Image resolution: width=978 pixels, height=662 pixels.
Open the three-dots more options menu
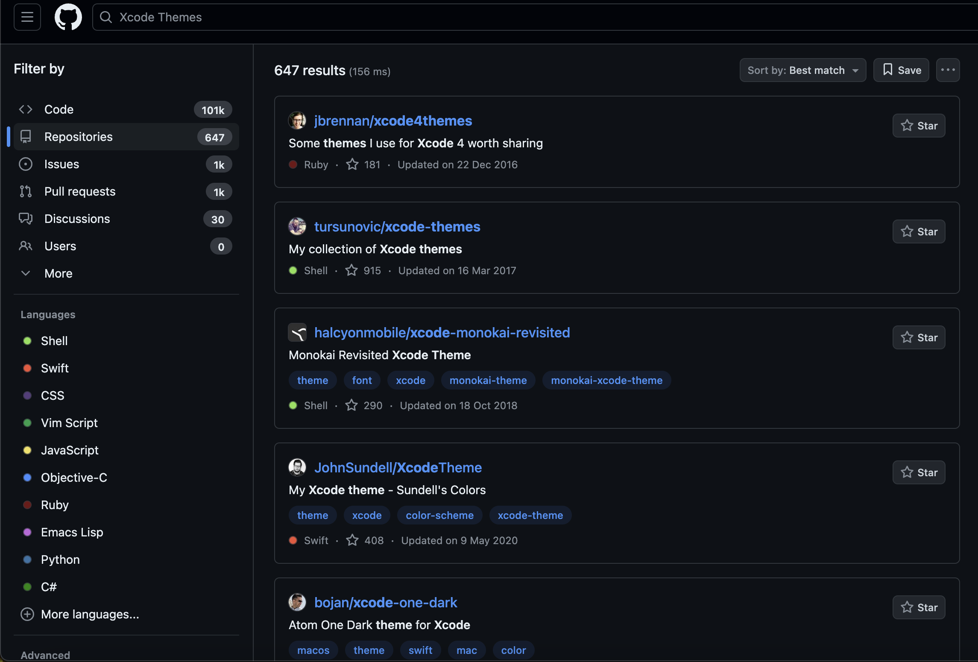(x=948, y=70)
